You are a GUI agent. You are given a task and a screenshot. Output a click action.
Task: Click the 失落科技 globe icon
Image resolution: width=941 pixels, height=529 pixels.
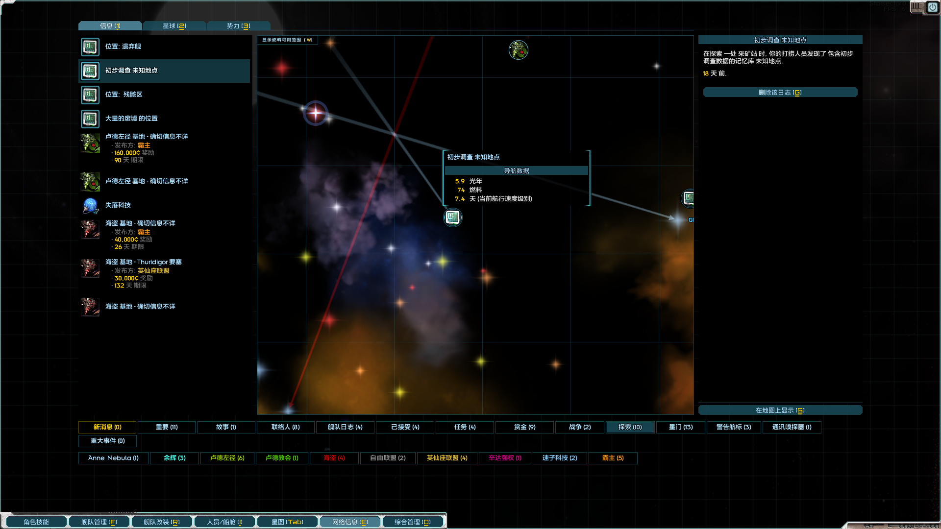coord(90,206)
